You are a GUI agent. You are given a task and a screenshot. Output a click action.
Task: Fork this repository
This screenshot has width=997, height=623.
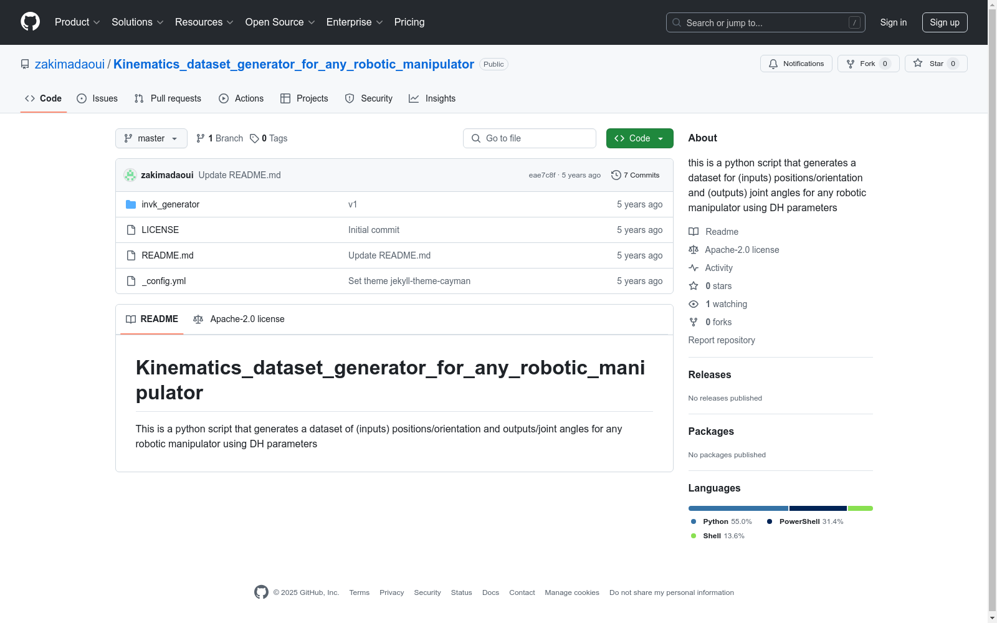click(x=869, y=64)
